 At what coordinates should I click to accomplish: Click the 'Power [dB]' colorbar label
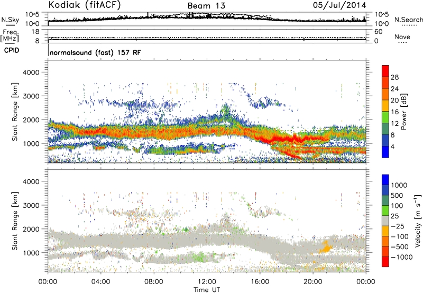click(403, 112)
